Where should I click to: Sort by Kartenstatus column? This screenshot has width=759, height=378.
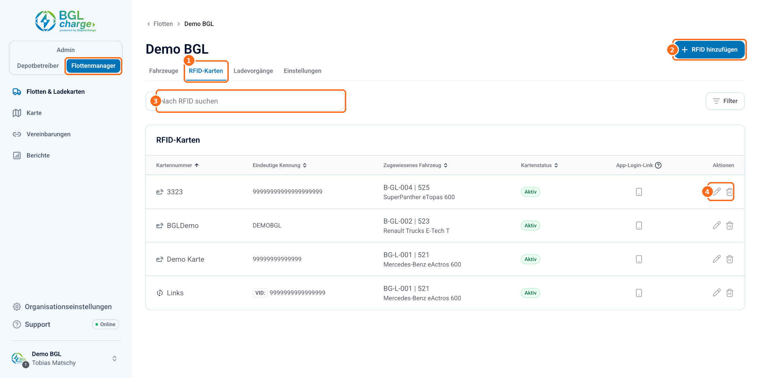pos(539,165)
